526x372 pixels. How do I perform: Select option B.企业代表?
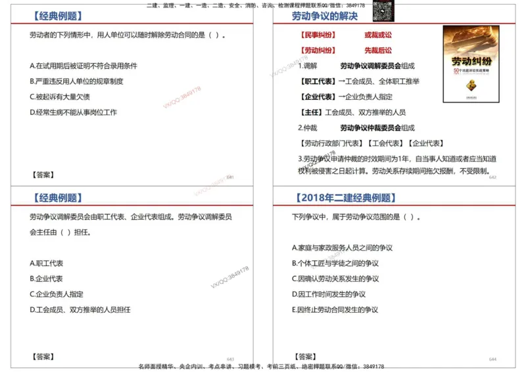tap(46, 279)
